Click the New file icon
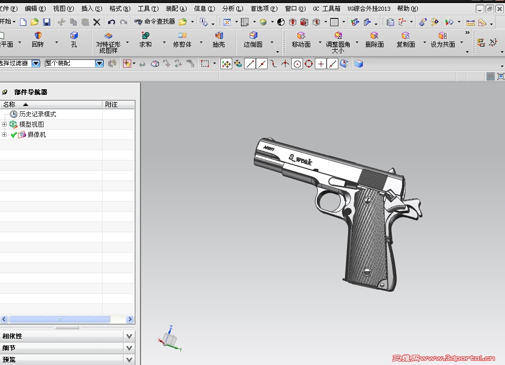Image resolution: width=505 pixels, height=365 pixels. click(23, 22)
